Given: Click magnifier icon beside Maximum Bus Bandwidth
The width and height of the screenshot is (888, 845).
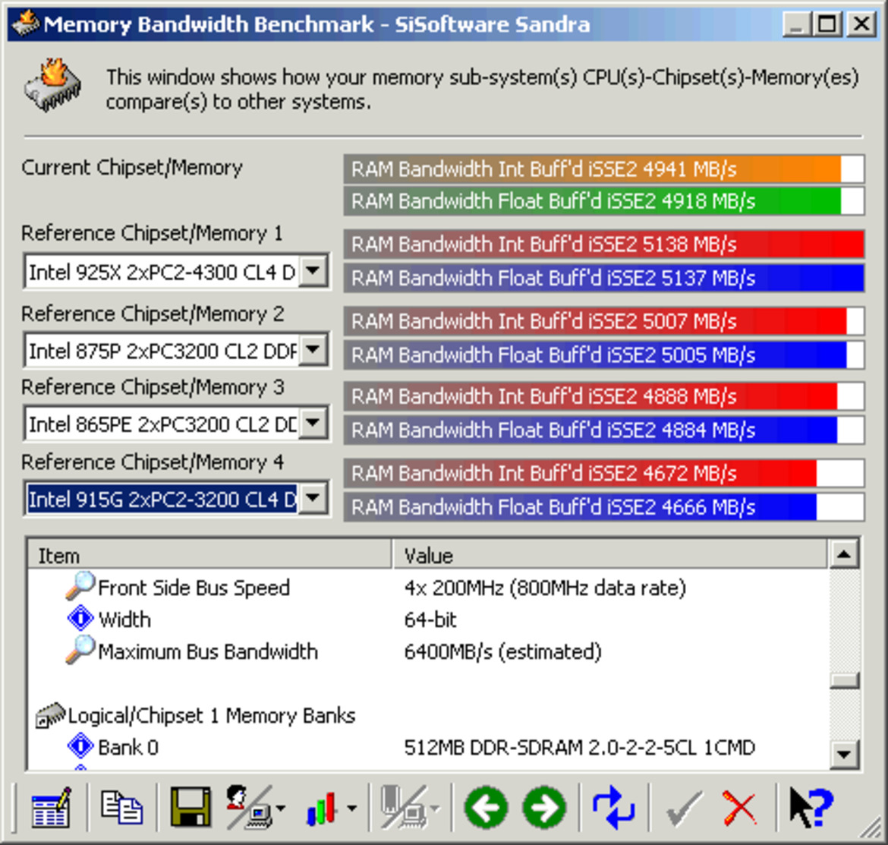Looking at the screenshot, I should point(80,650).
